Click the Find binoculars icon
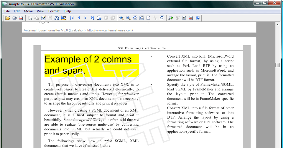Viewport: 283px width, 148px height. click(57, 18)
